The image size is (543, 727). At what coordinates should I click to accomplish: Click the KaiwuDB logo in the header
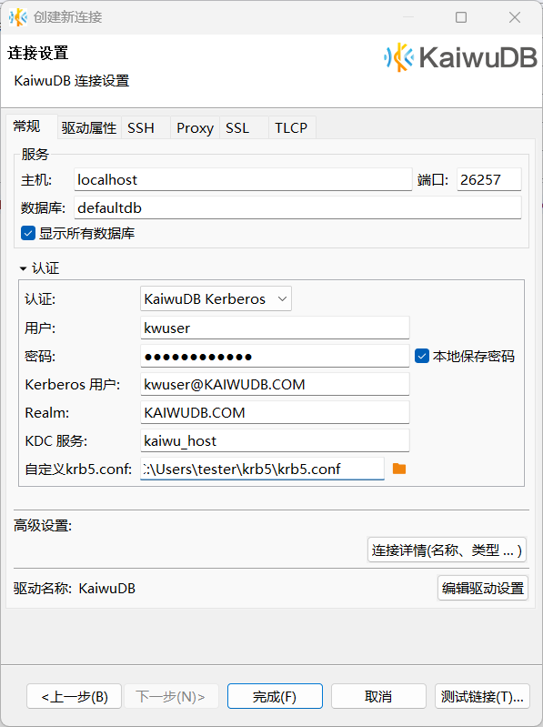click(460, 57)
